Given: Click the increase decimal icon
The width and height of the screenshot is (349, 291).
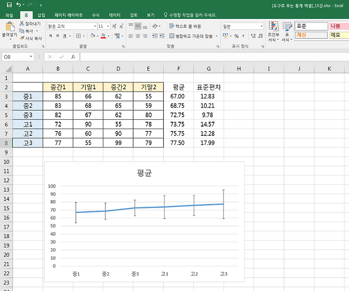Looking at the screenshot, I should tap(253, 36).
